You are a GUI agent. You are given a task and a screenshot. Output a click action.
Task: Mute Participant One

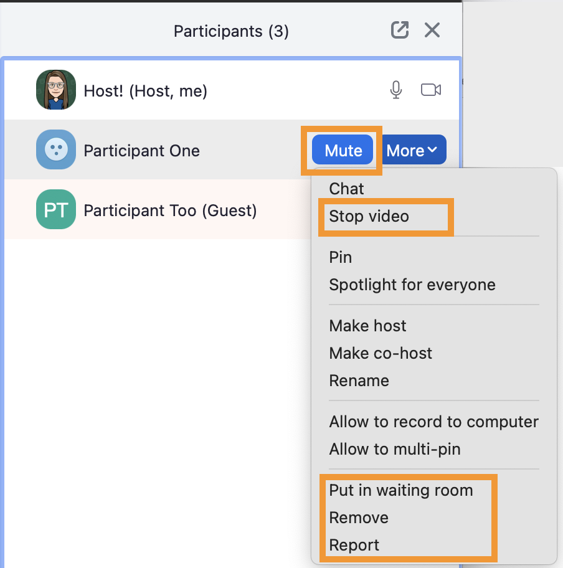coord(343,150)
